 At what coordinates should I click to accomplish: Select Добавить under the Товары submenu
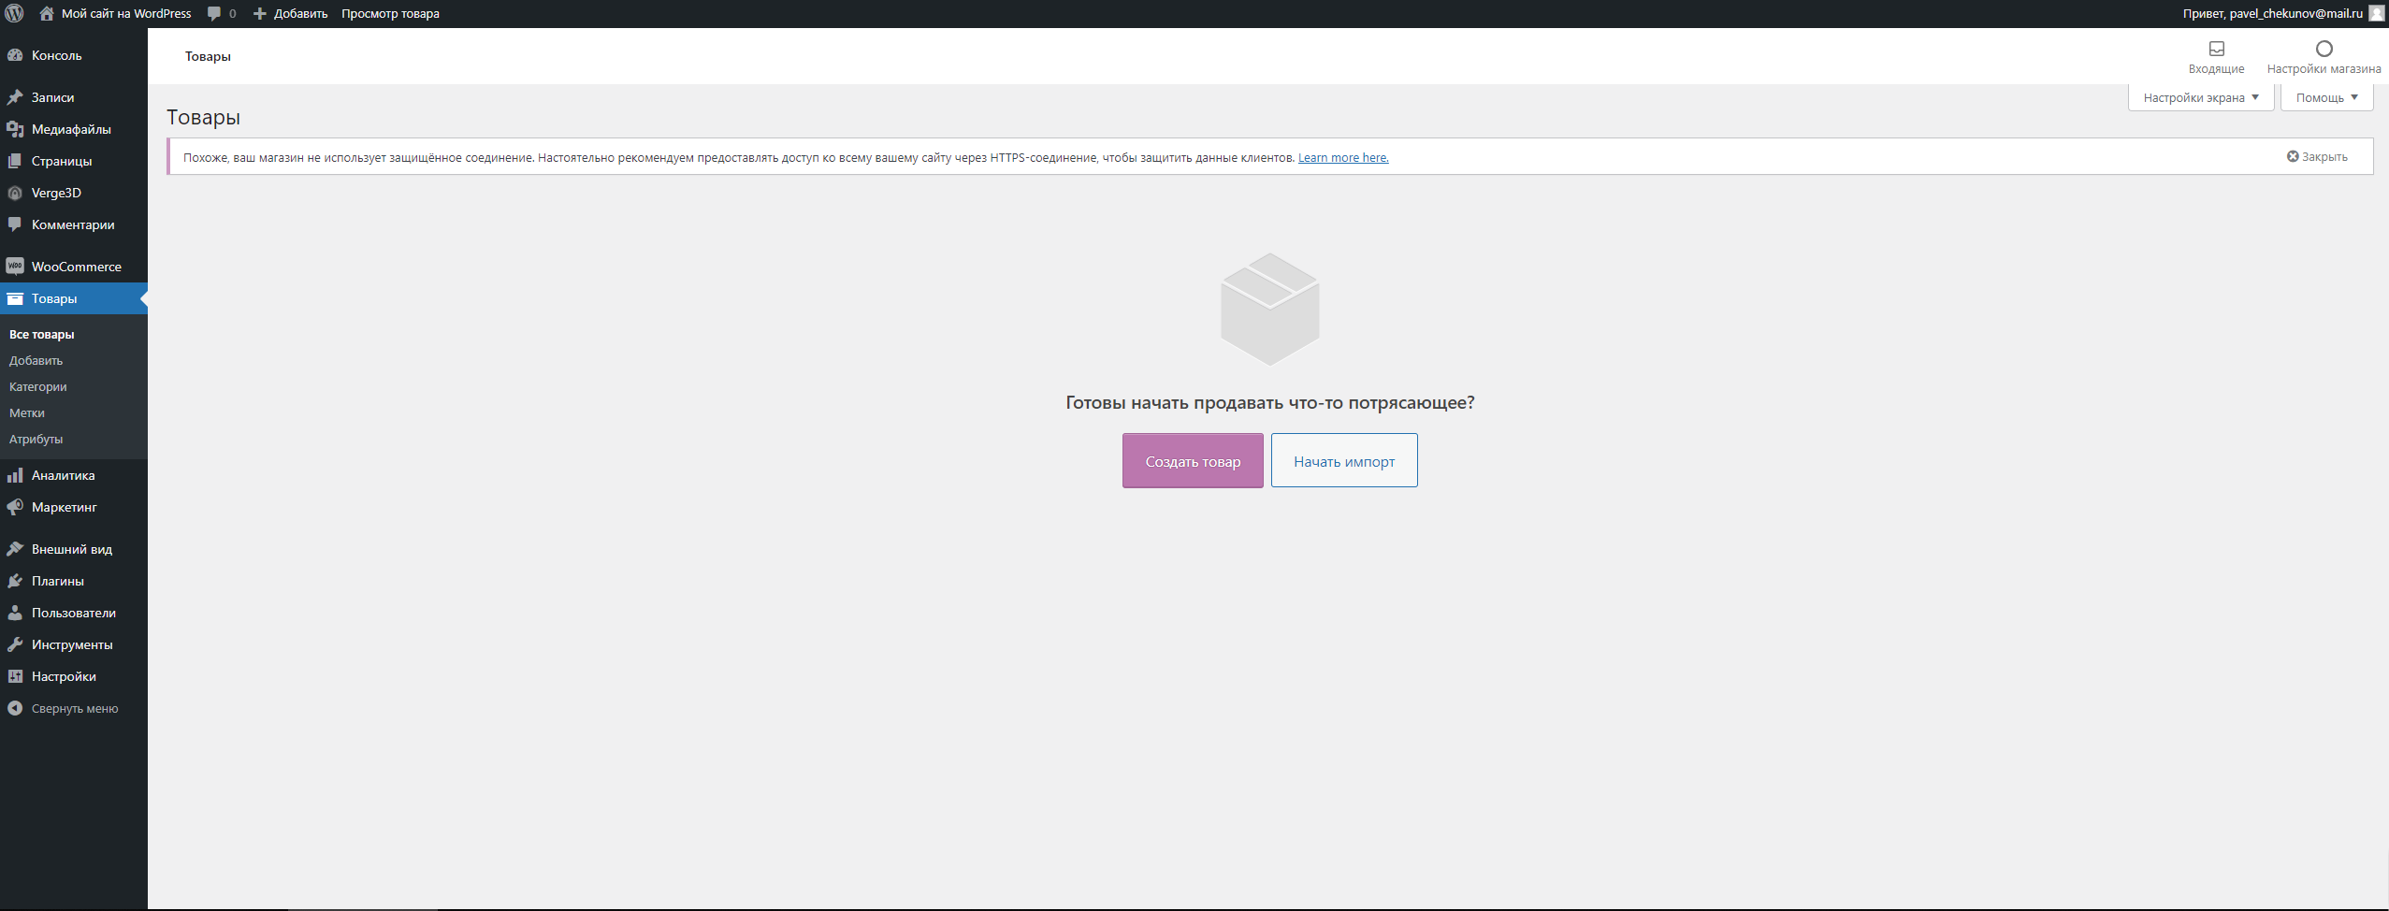[x=36, y=360]
